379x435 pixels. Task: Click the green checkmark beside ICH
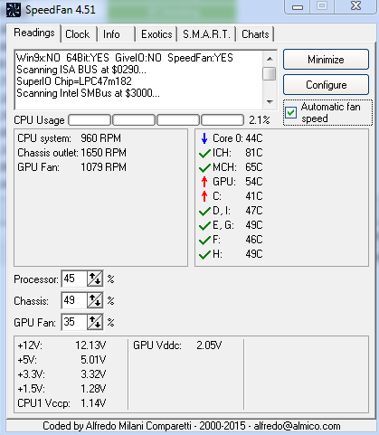click(204, 153)
